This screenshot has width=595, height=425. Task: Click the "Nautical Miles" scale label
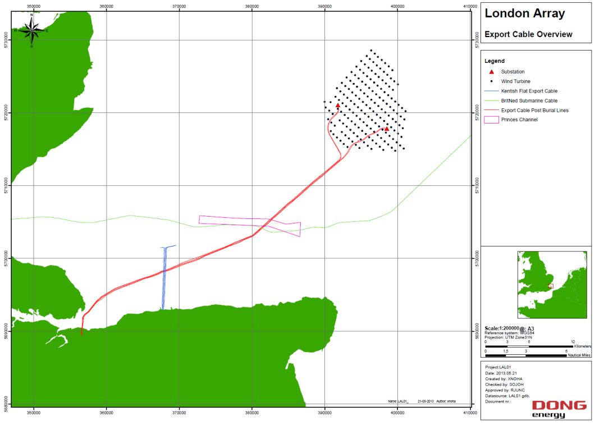(579, 355)
